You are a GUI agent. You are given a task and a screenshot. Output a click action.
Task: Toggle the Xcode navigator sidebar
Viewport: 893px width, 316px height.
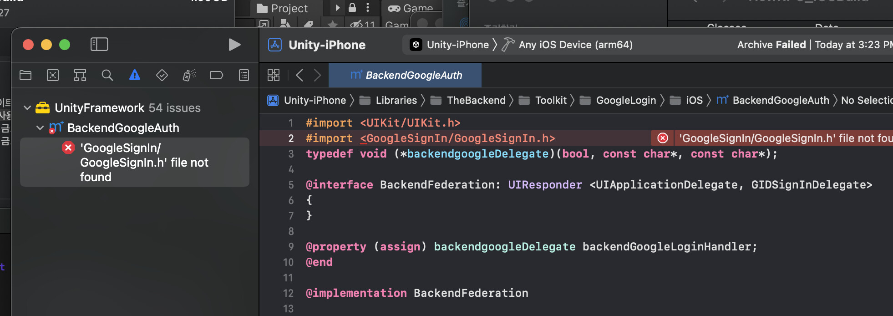click(99, 44)
